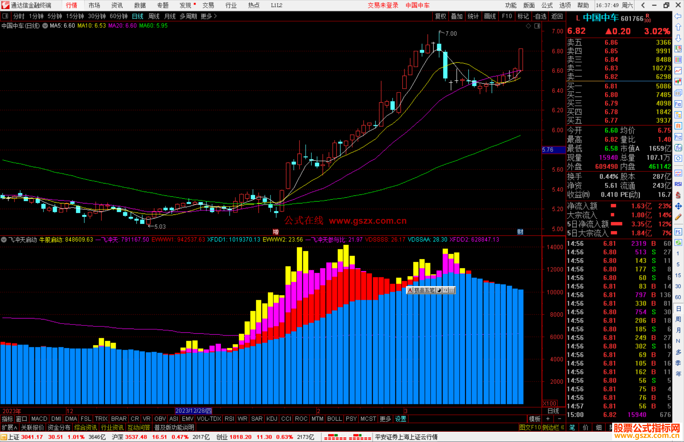Click the plus zoom button beside 模板
Viewport: 684px width, 442px height.
[x=548, y=419]
